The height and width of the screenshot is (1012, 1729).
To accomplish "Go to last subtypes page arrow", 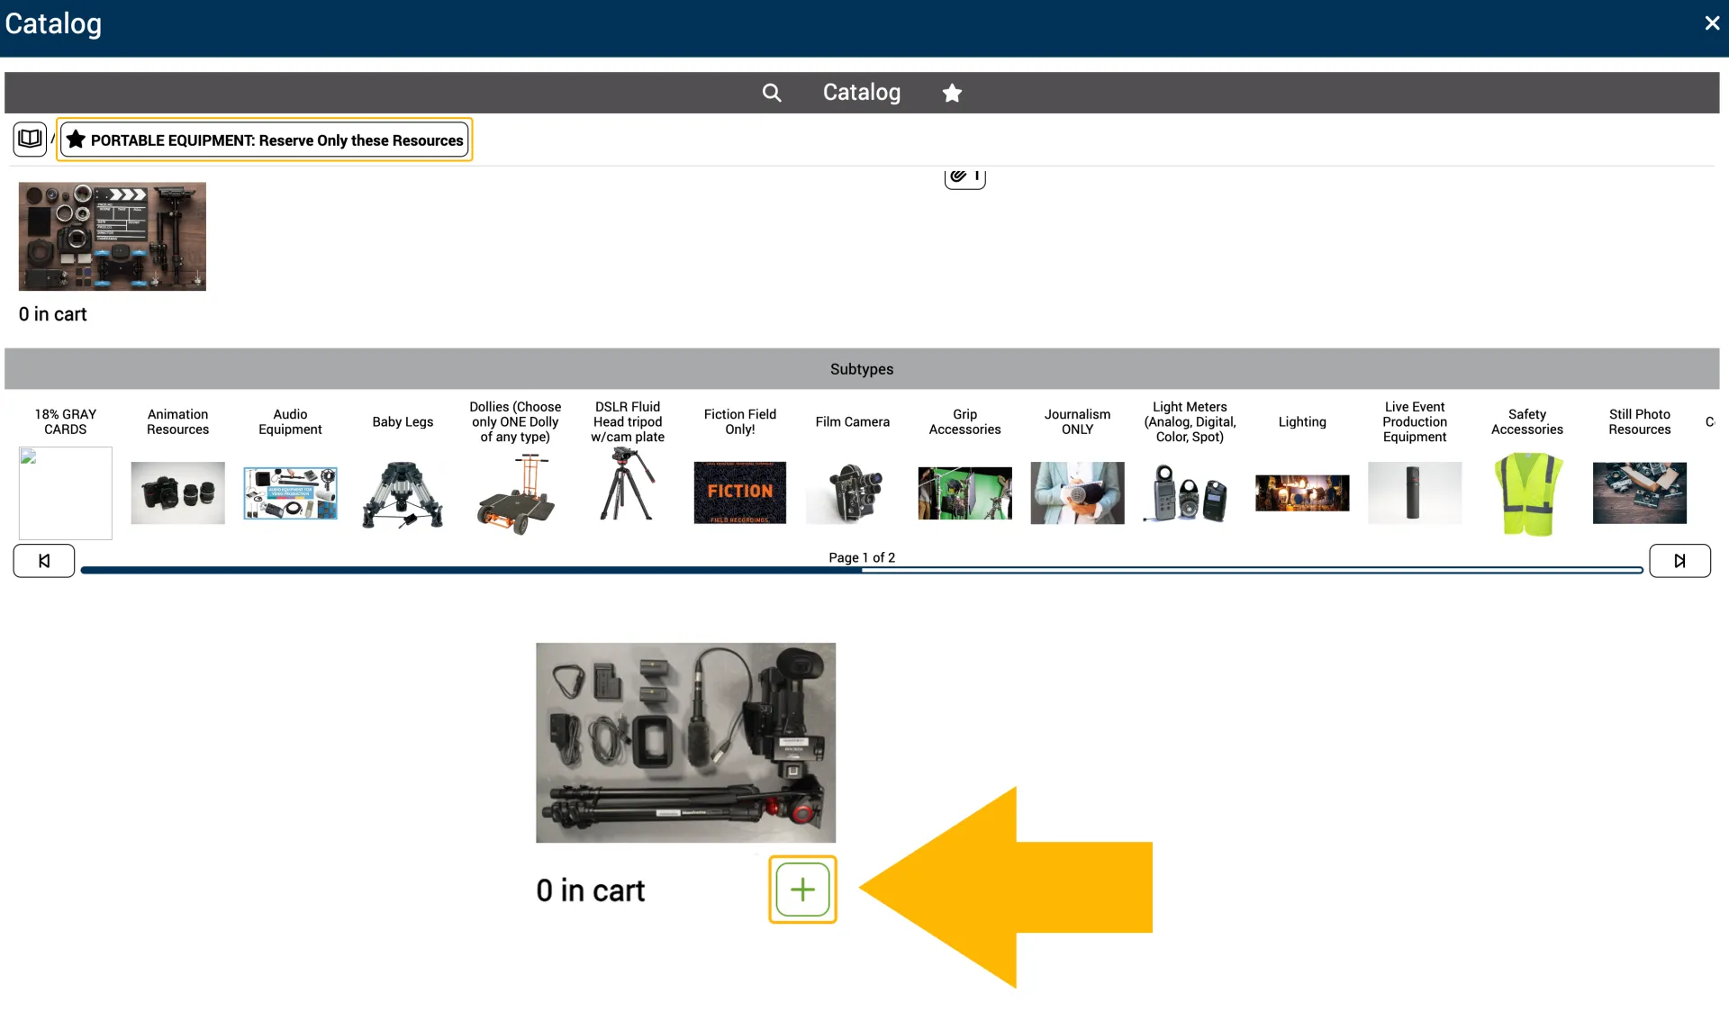I will tap(1679, 561).
